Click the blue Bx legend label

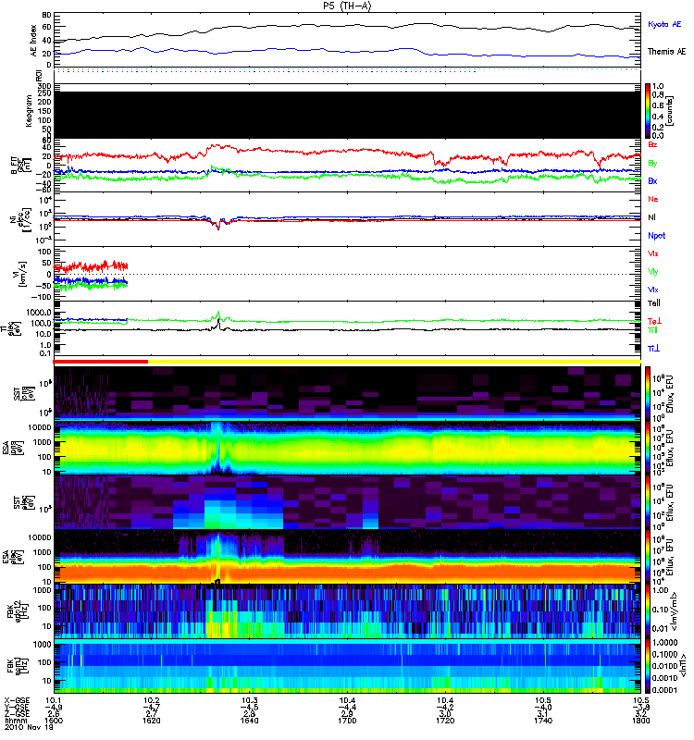pyautogui.click(x=652, y=181)
